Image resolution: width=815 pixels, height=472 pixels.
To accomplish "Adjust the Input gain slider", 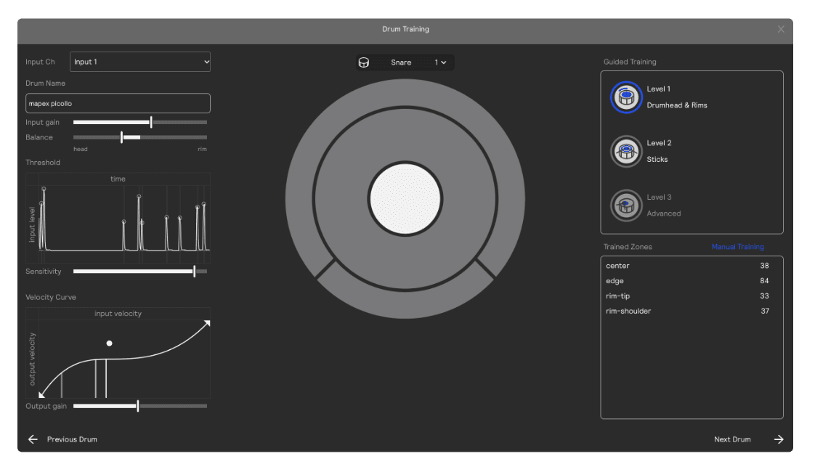I will pos(140,122).
